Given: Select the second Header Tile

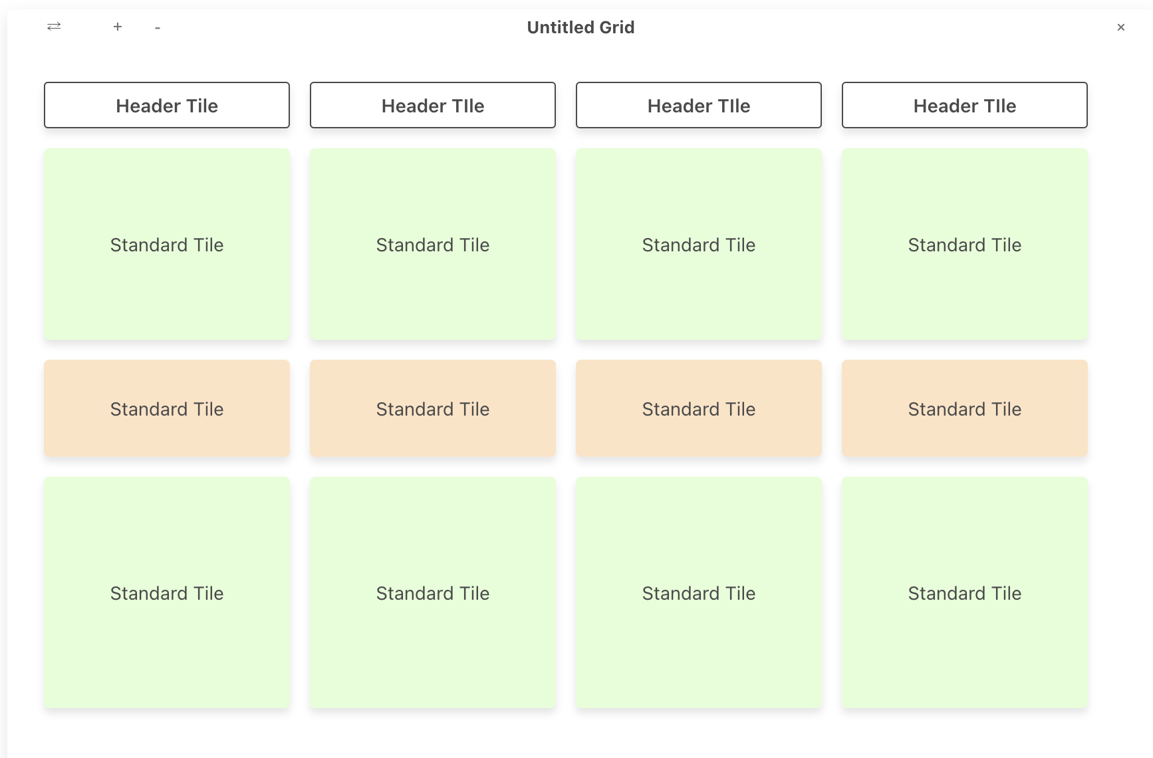Looking at the screenshot, I should pyautogui.click(x=432, y=105).
